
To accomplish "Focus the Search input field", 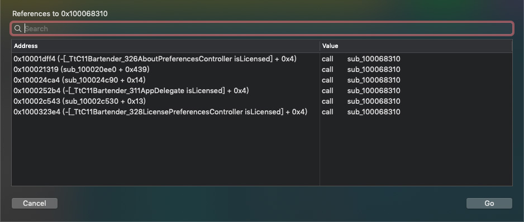I will pyautogui.click(x=262, y=28).
